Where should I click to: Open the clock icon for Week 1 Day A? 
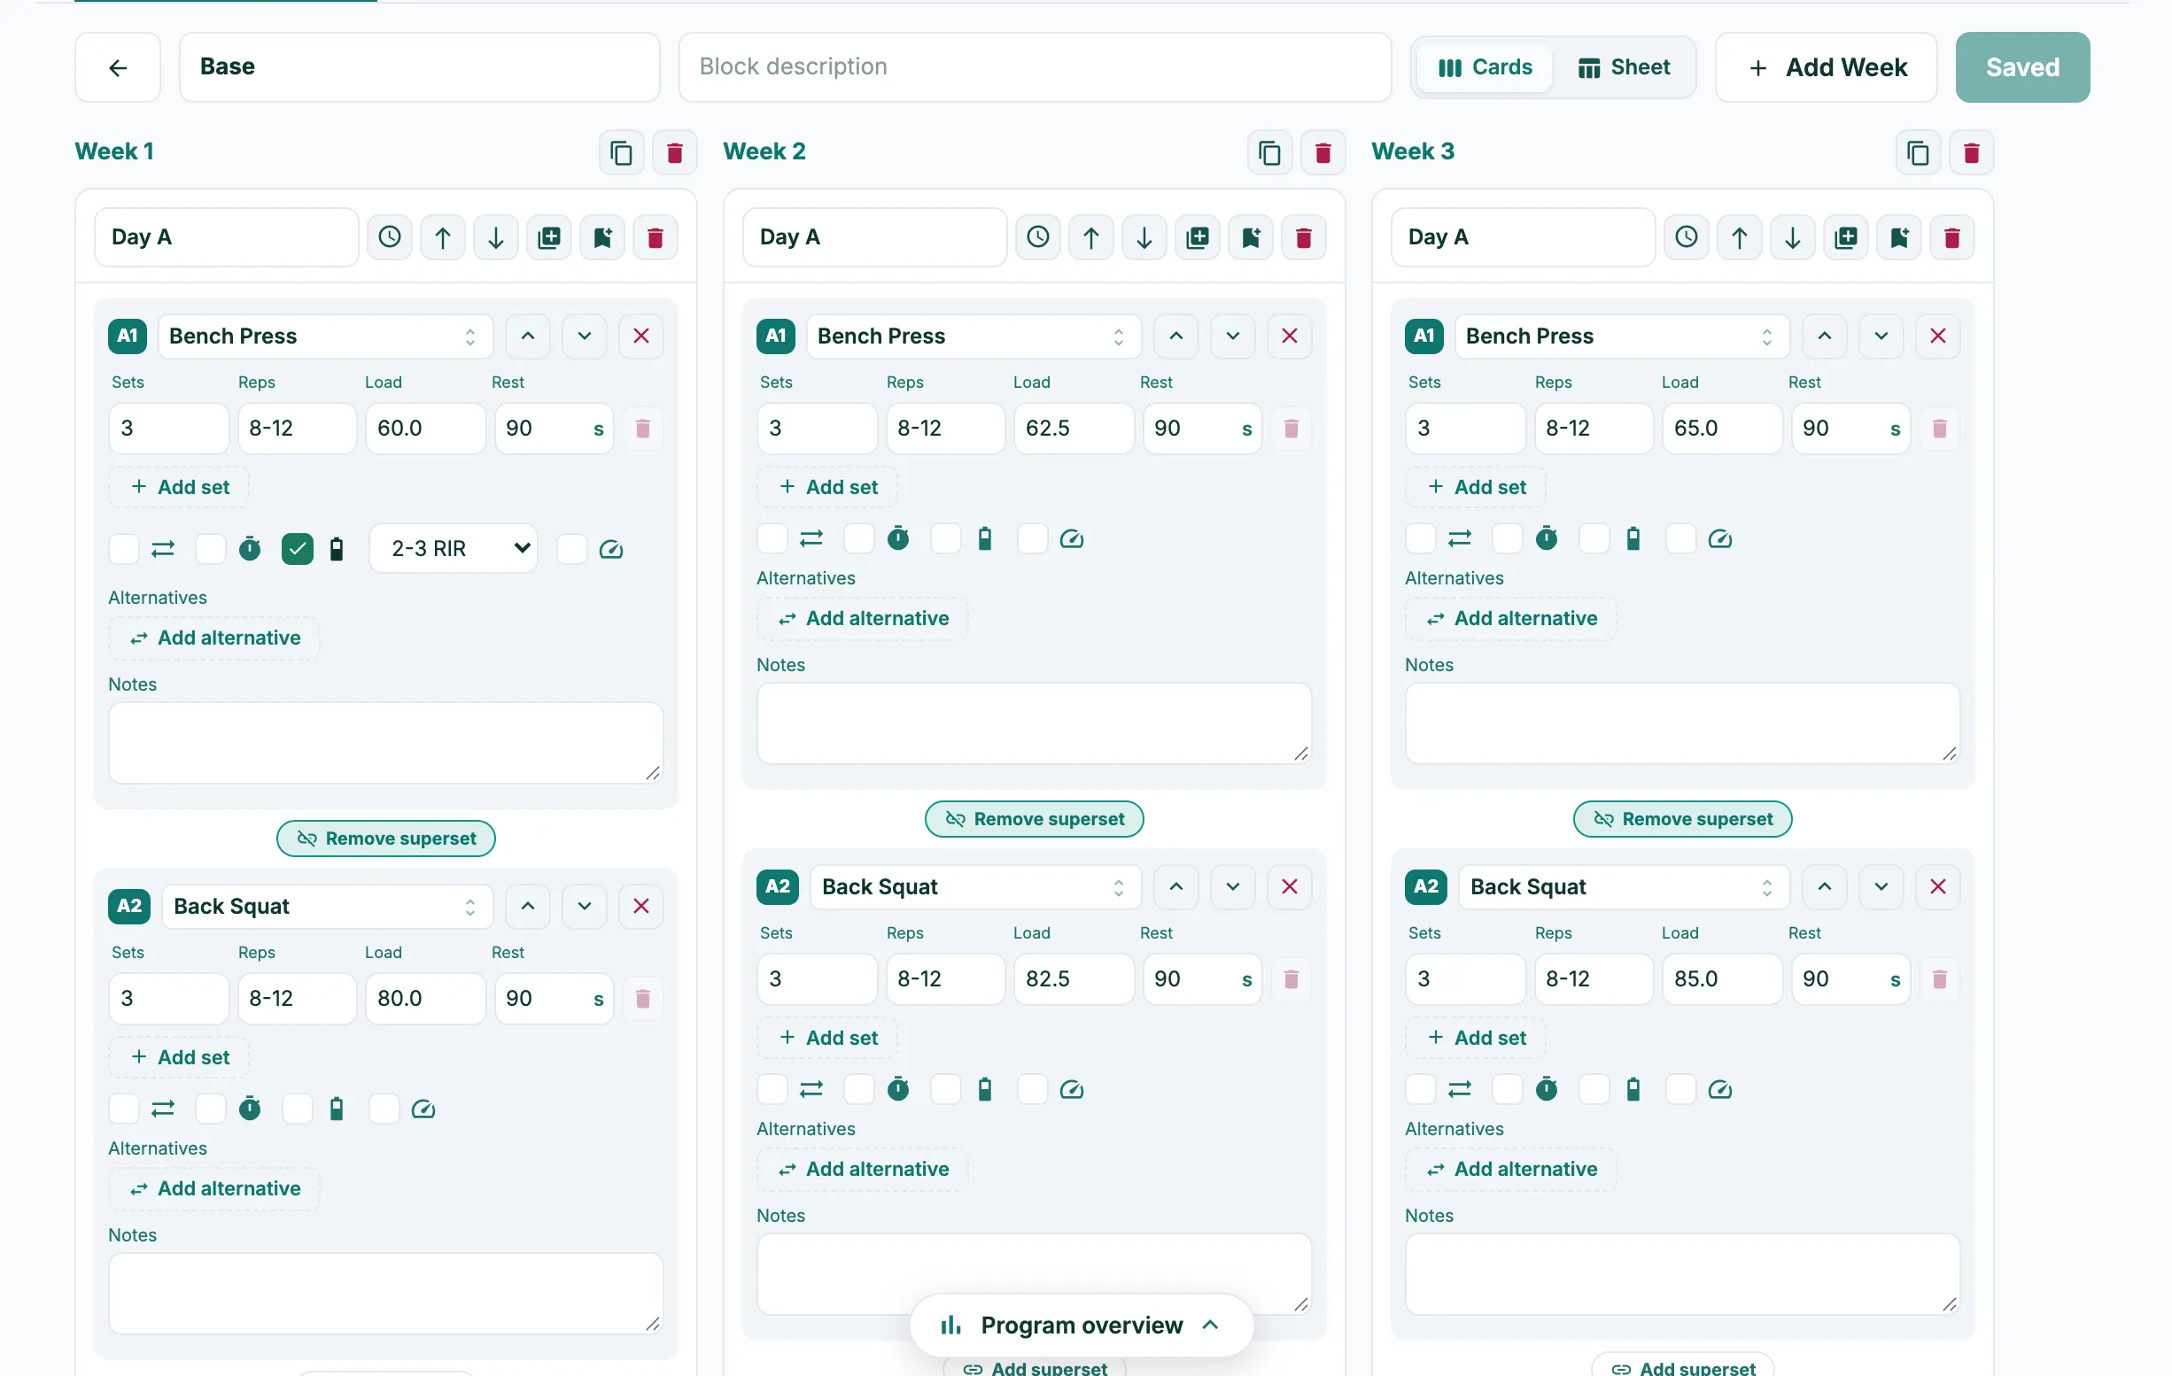[x=390, y=237]
